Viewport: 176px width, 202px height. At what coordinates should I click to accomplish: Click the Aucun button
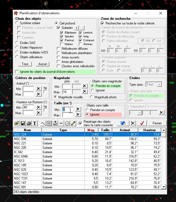[x=42, y=64]
